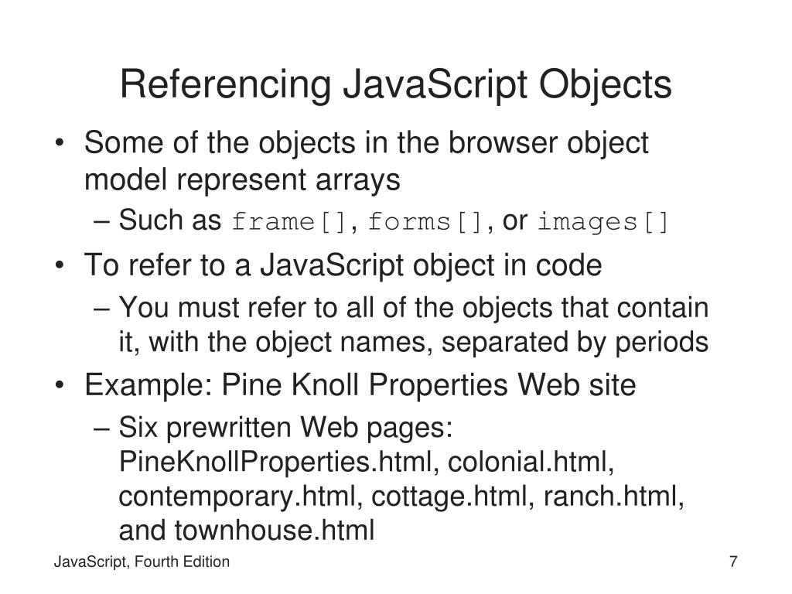Screen dimensions: 792x594
Task: Click the images[] code text
Action: pos(603,222)
